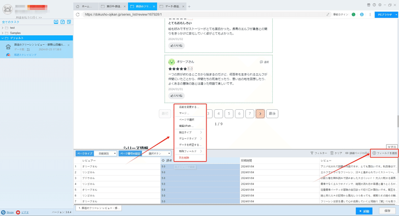Click the 高速スクレイピング gauge icon
Screen dimensions: 399x216
[8, 55]
